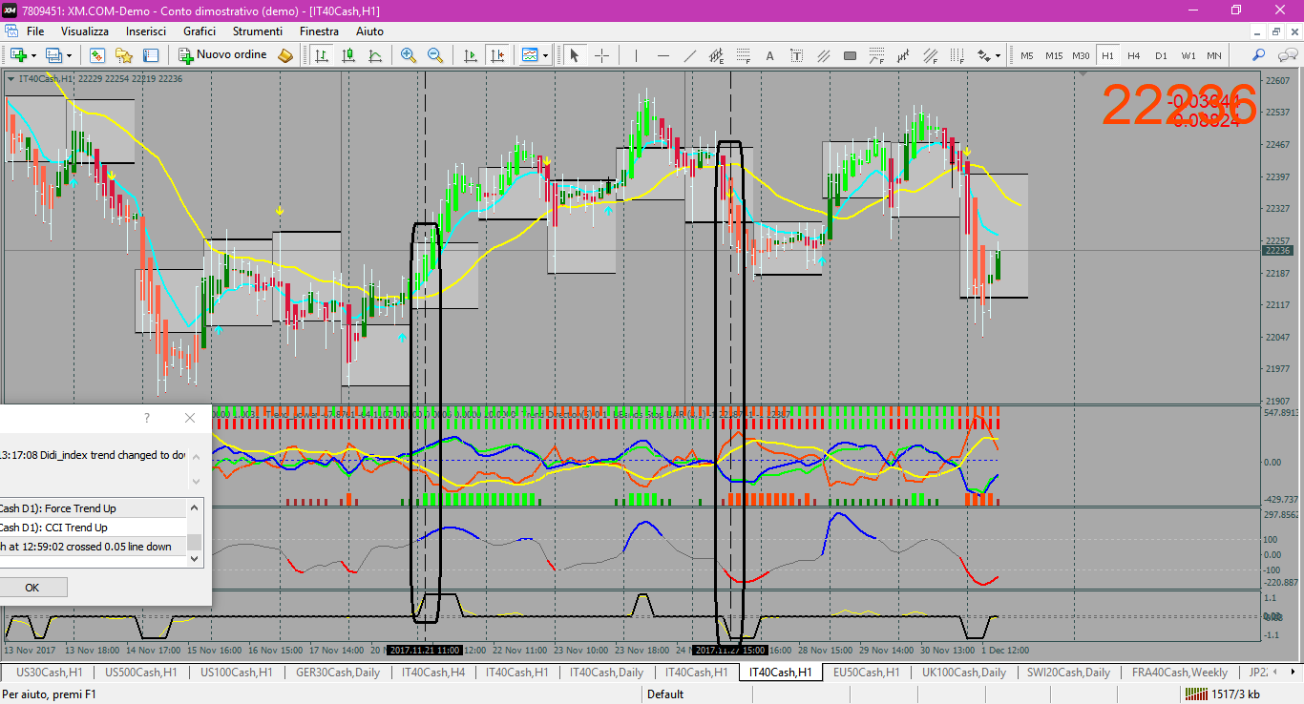Switch to D1 timeframe
Screen dimensions: 1304x704
[1161, 55]
